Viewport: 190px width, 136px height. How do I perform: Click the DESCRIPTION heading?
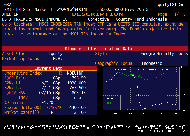point(97,14)
